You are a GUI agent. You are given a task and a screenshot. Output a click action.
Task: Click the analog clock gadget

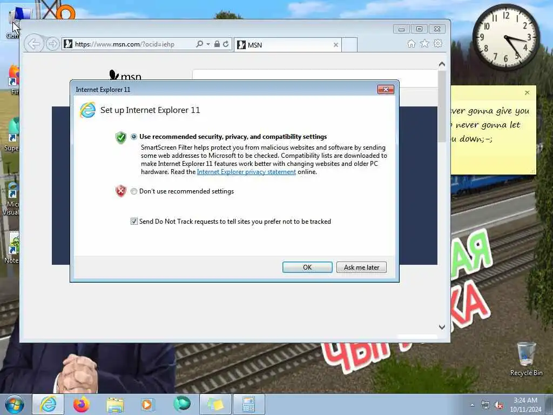click(x=506, y=37)
